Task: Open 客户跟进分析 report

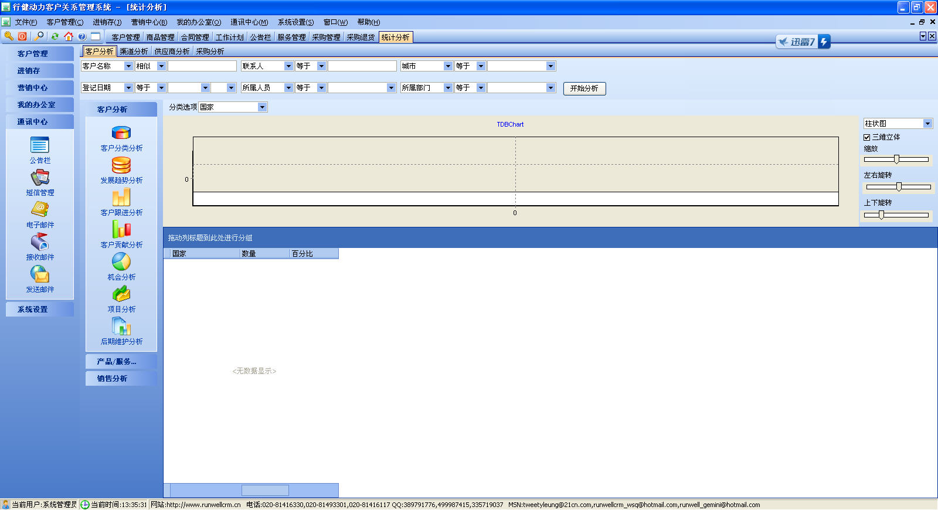Action: pyautogui.click(x=121, y=203)
